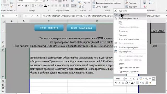The image size is (167, 94).
Task: Click center alignment icon in the mini toolbar
Action: coord(123,83)
